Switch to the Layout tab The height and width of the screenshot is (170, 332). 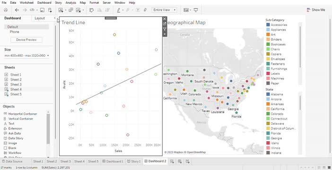[40, 18]
